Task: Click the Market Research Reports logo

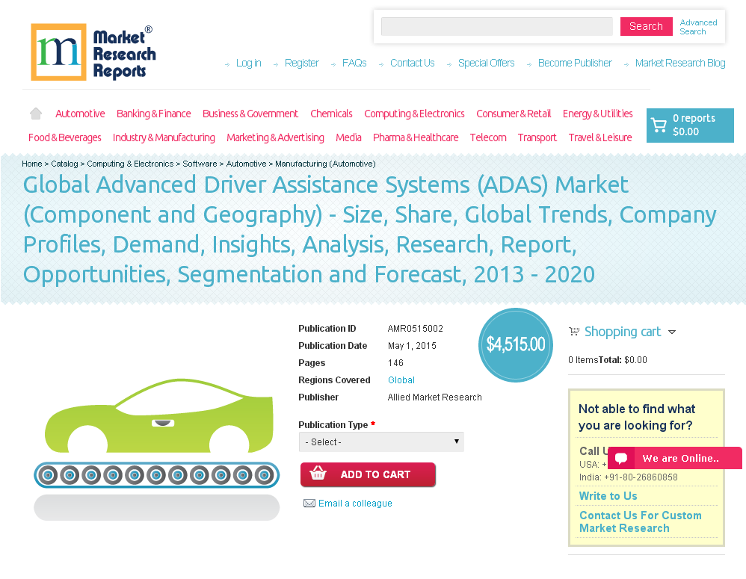Action: point(93,52)
